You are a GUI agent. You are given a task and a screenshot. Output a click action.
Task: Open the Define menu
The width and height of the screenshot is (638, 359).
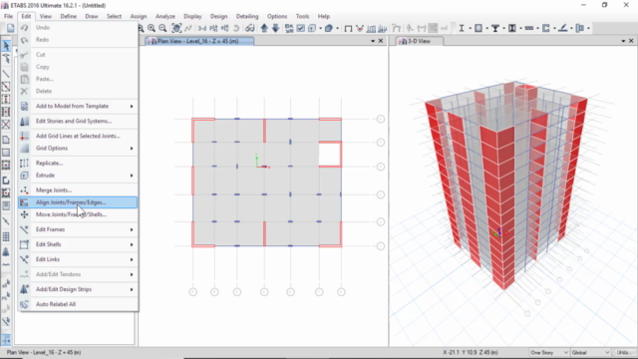click(69, 16)
